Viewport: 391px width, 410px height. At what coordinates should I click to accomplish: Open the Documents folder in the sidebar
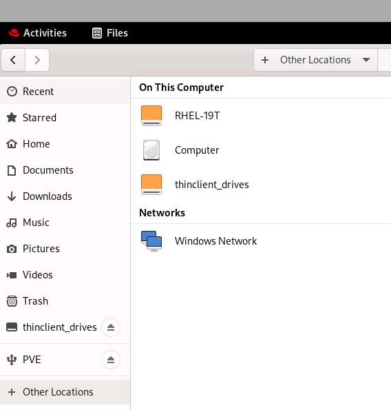[x=65, y=170]
